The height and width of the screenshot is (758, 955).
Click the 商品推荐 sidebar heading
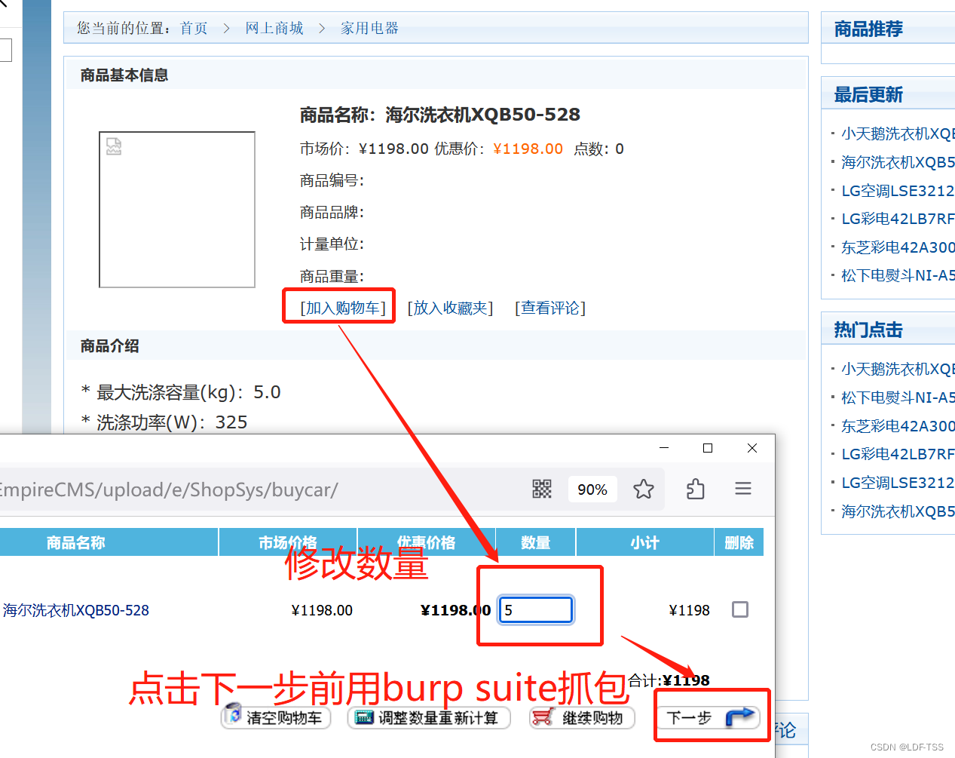click(868, 29)
